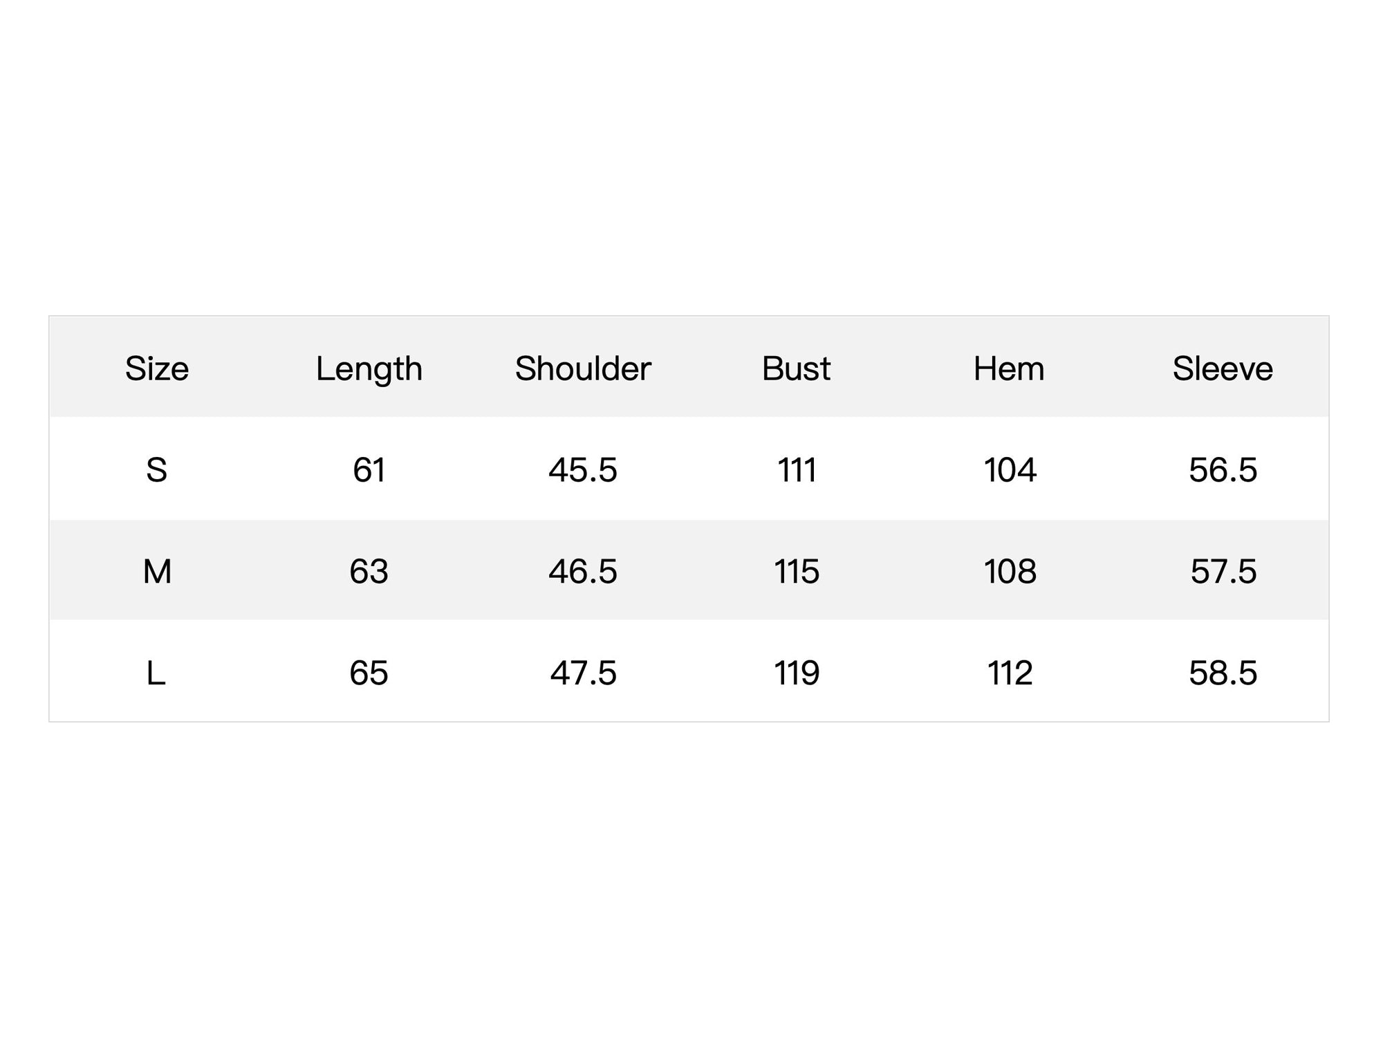Image resolution: width=1383 pixels, height=1037 pixels.
Task: Click the Shoulder header cell
Action: 582,368
